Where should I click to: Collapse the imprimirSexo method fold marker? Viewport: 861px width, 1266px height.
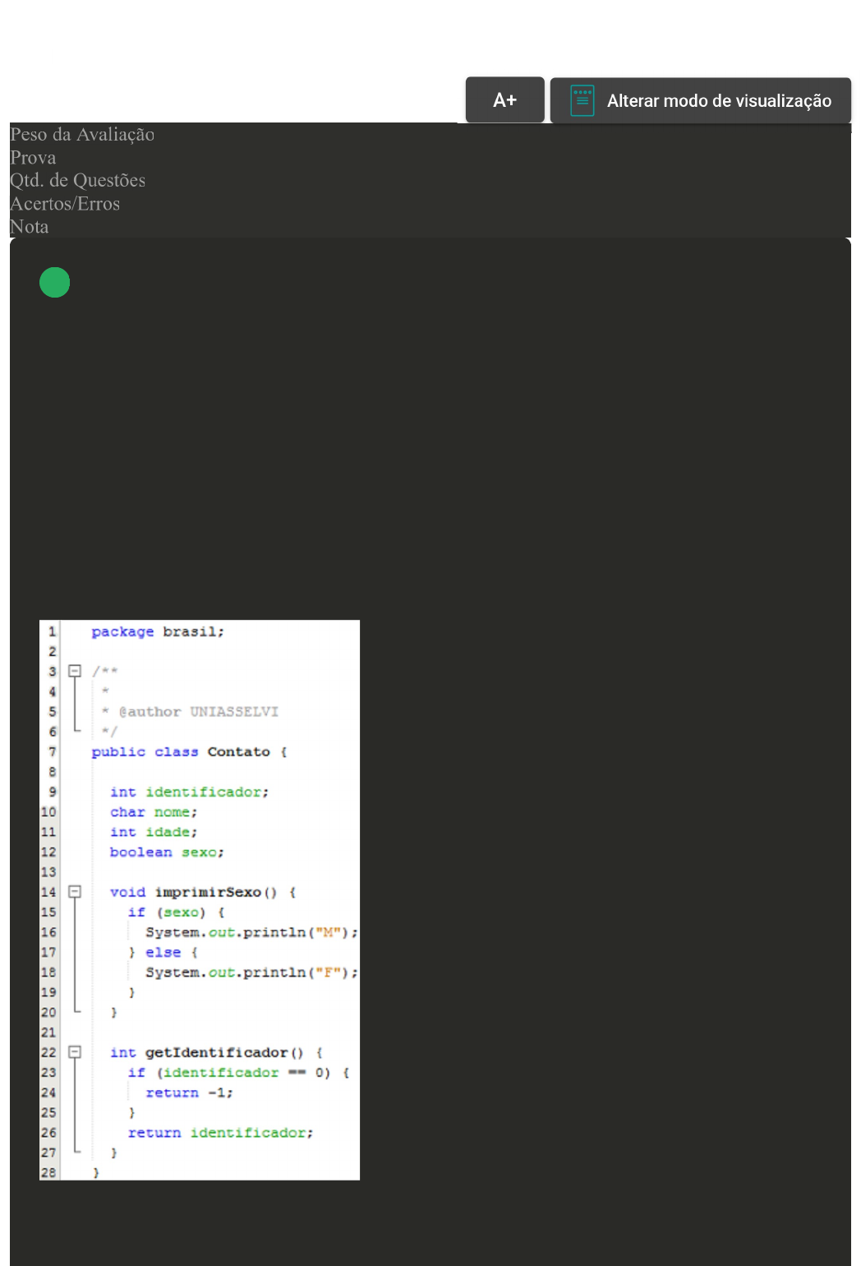[x=75, y=891]
